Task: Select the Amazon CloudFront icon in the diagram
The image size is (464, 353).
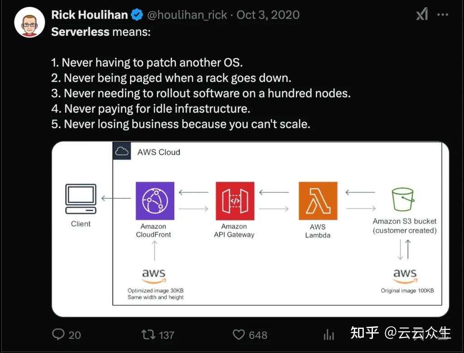Action: tap(155, 201)
